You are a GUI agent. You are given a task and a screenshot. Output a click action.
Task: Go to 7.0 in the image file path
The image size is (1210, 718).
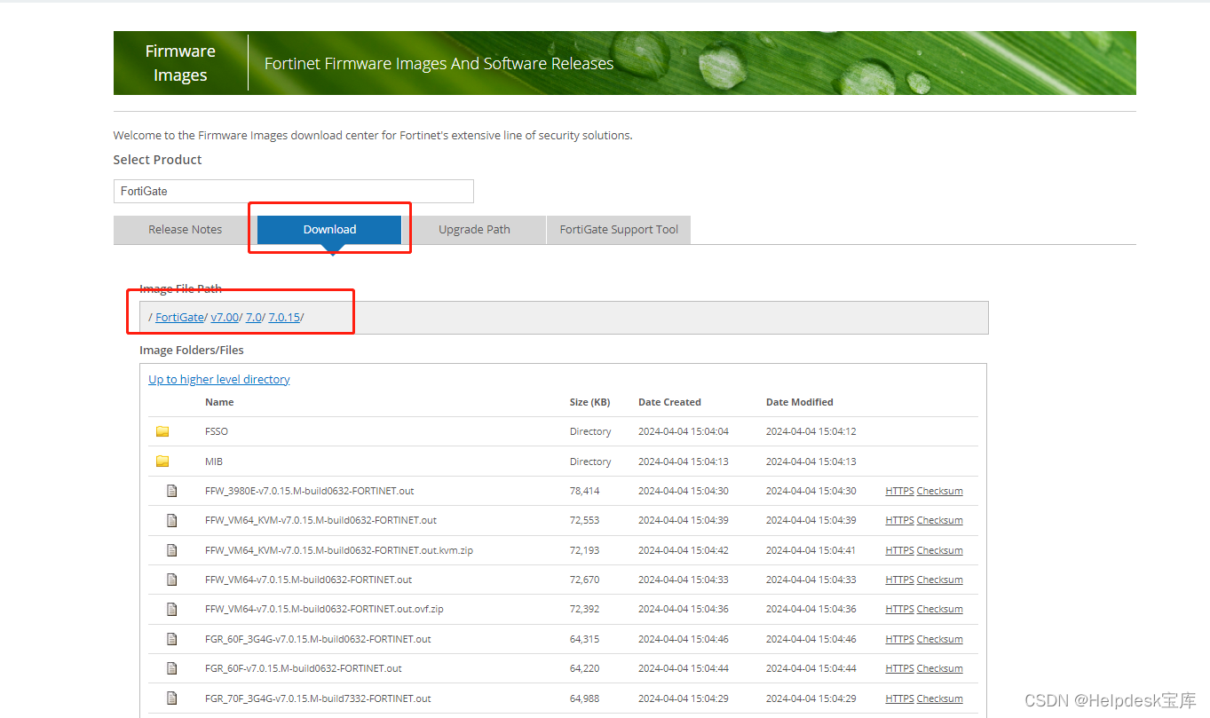pyautogui.click(x=254, y=317)
